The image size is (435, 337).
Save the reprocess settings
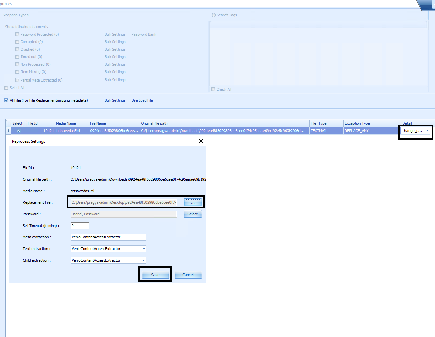[155, 275]
